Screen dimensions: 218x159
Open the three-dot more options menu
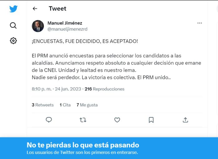click(x=200, y=23)
